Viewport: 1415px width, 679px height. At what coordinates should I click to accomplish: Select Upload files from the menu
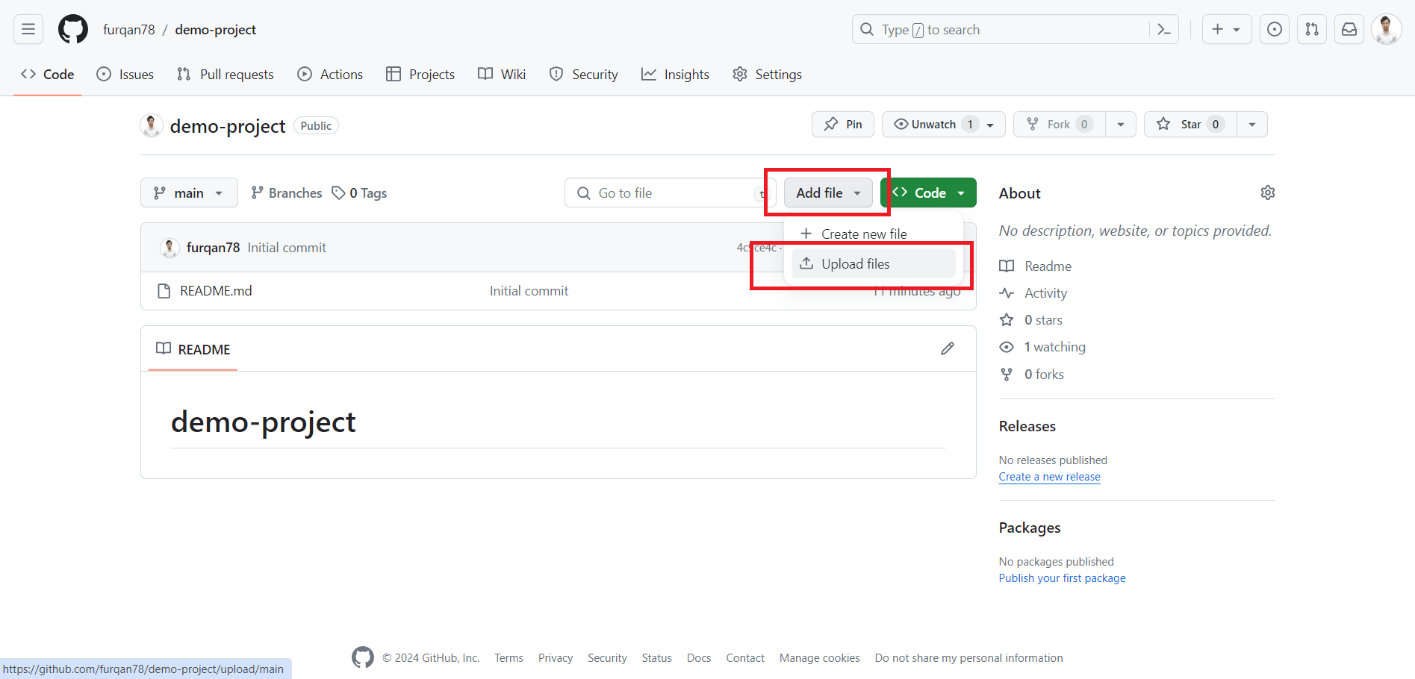[855, 263]
